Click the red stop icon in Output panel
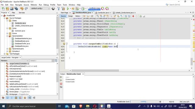 (61, 84)
